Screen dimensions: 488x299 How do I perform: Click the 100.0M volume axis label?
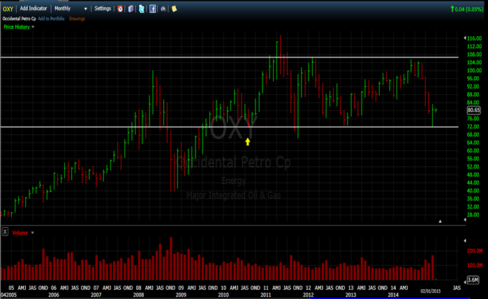475,265
